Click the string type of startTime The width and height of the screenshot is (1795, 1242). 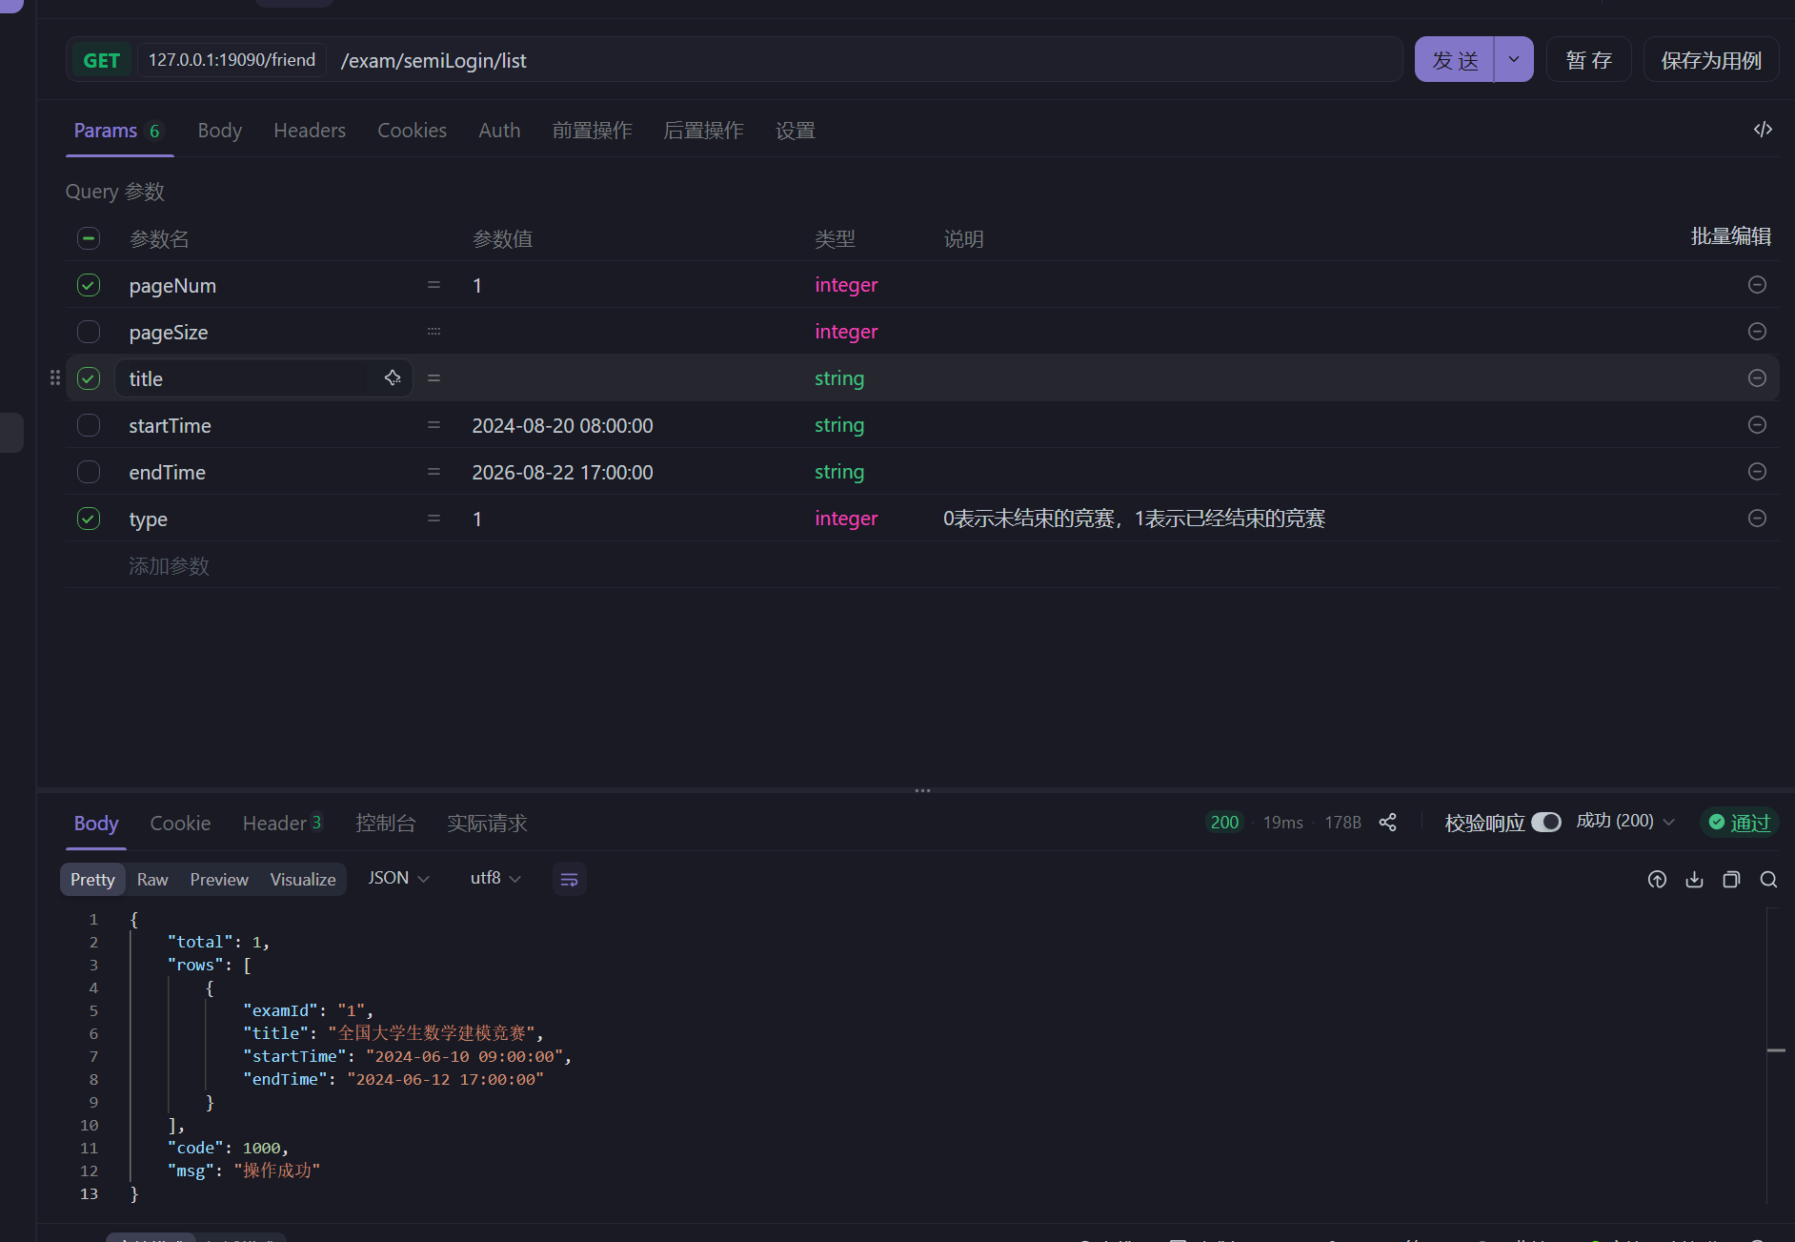(839, 425)
